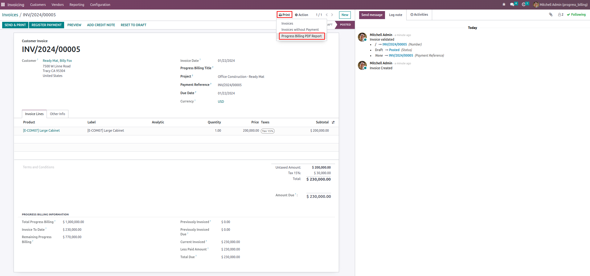Open product [E-COM07] Large Cabinet link
Screen dimensions: 590x276
(x=41, y=130)
